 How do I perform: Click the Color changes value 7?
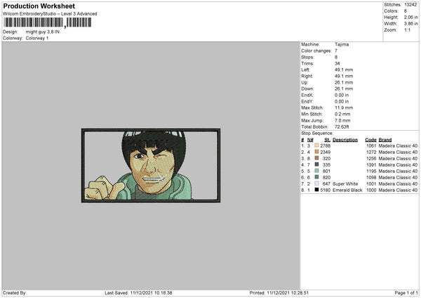336,51
